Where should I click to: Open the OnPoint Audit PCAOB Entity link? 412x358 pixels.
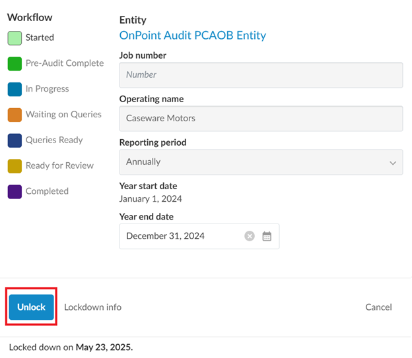tap(192, 36)
